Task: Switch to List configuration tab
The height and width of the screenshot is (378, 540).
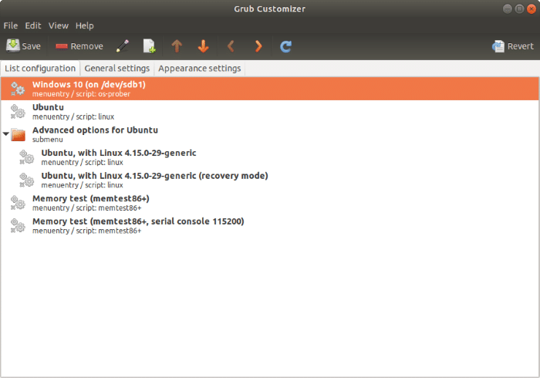Action: coord(40,69)
